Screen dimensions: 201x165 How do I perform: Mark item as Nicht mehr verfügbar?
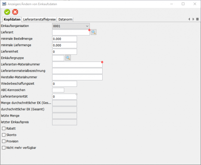[x=4, y=148]
